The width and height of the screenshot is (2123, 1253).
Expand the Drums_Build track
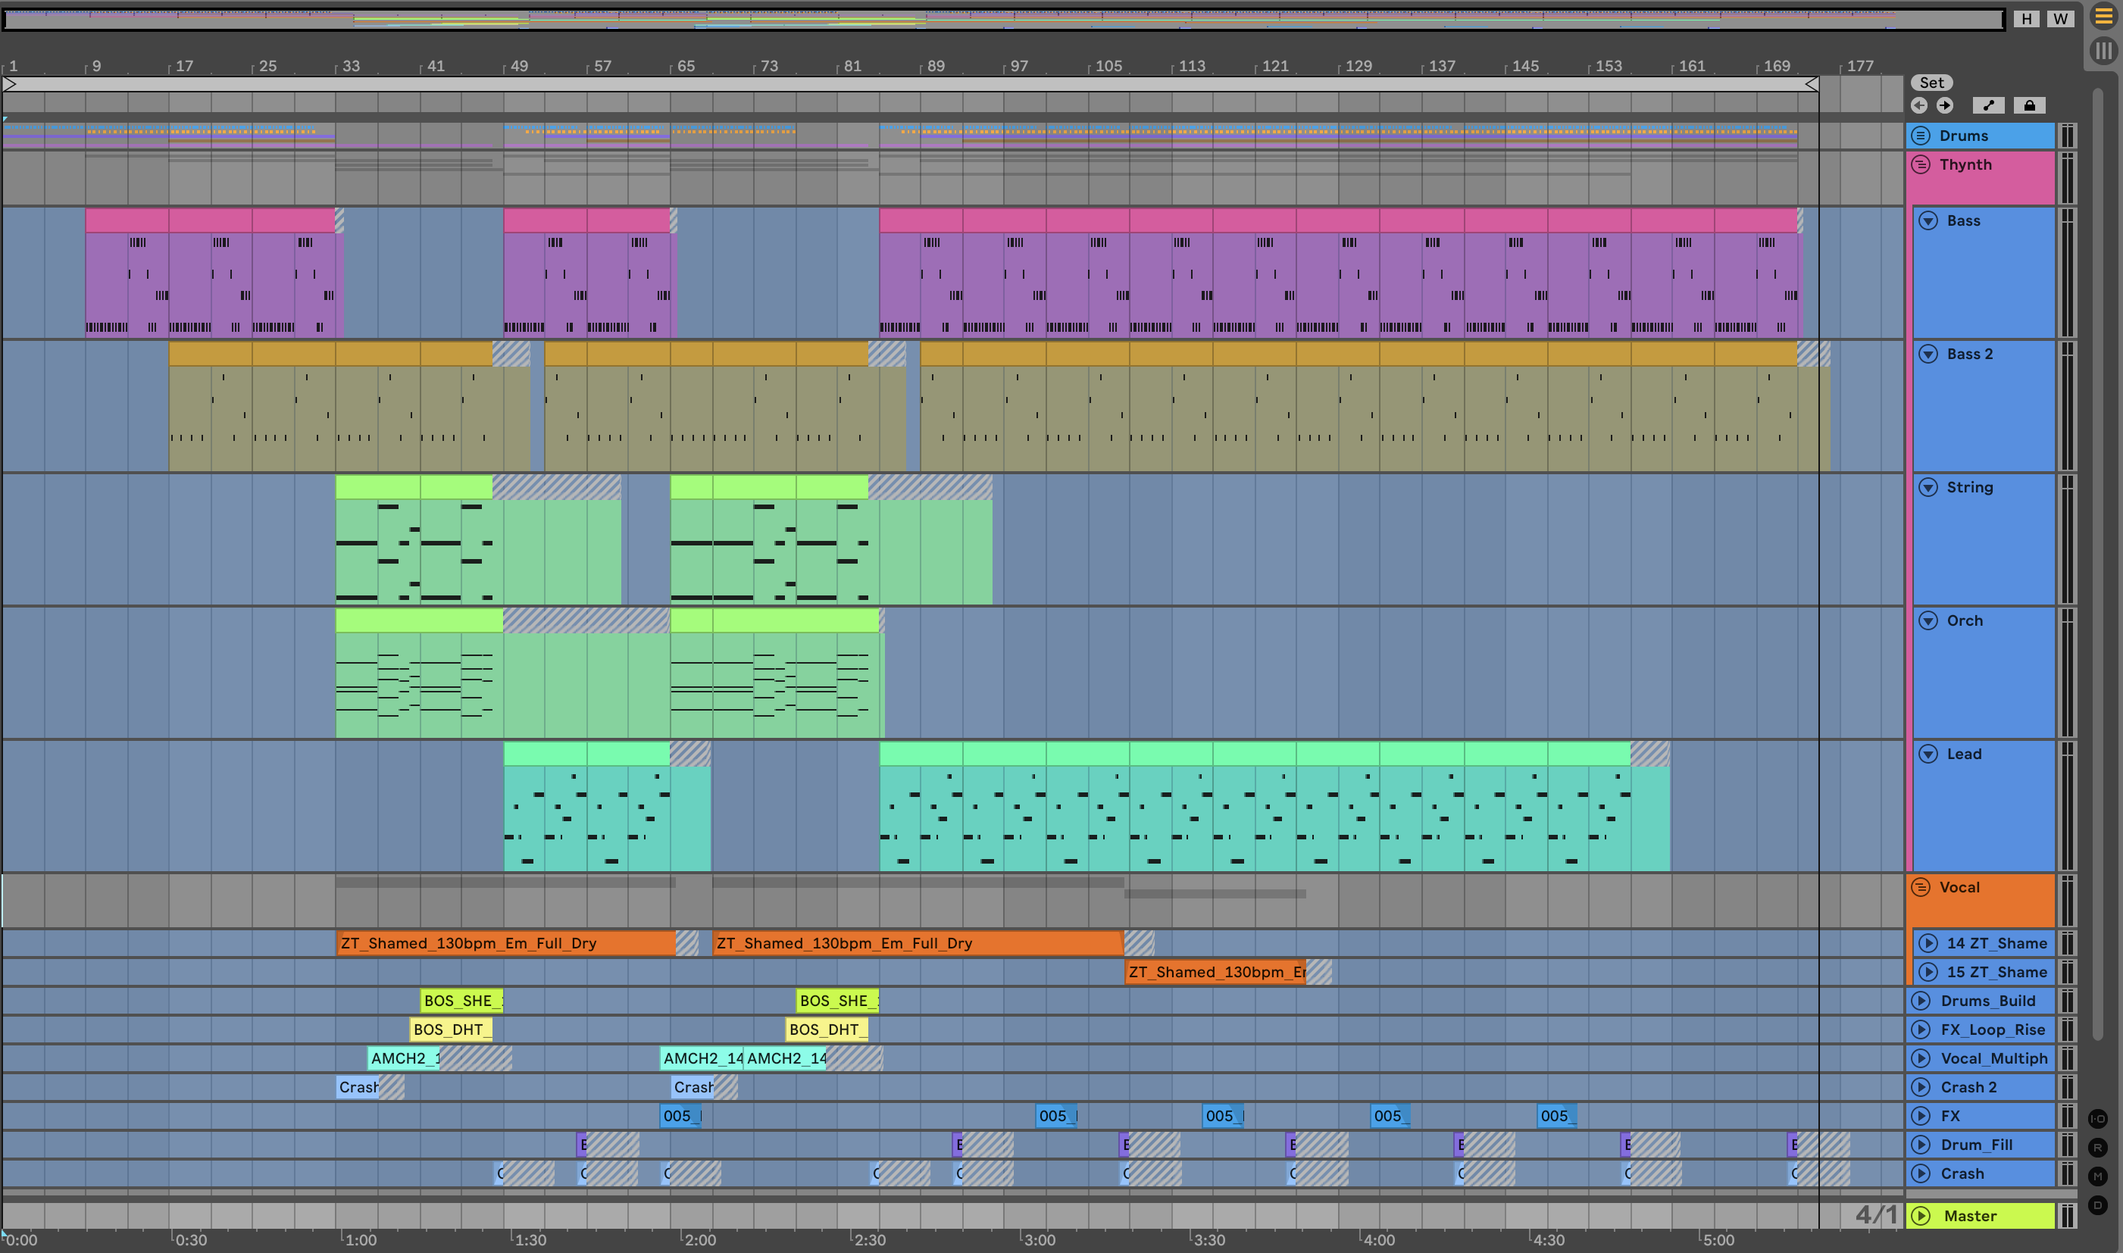[1921, 1001]
